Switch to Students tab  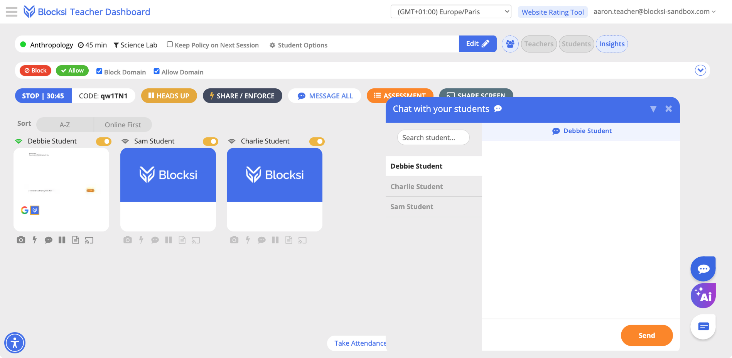point(576,44)
